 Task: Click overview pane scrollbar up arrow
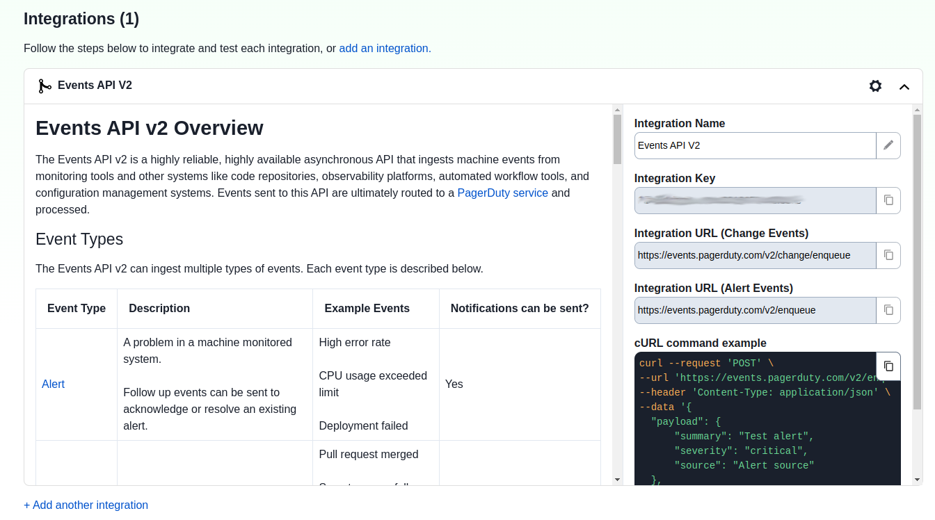617,109
